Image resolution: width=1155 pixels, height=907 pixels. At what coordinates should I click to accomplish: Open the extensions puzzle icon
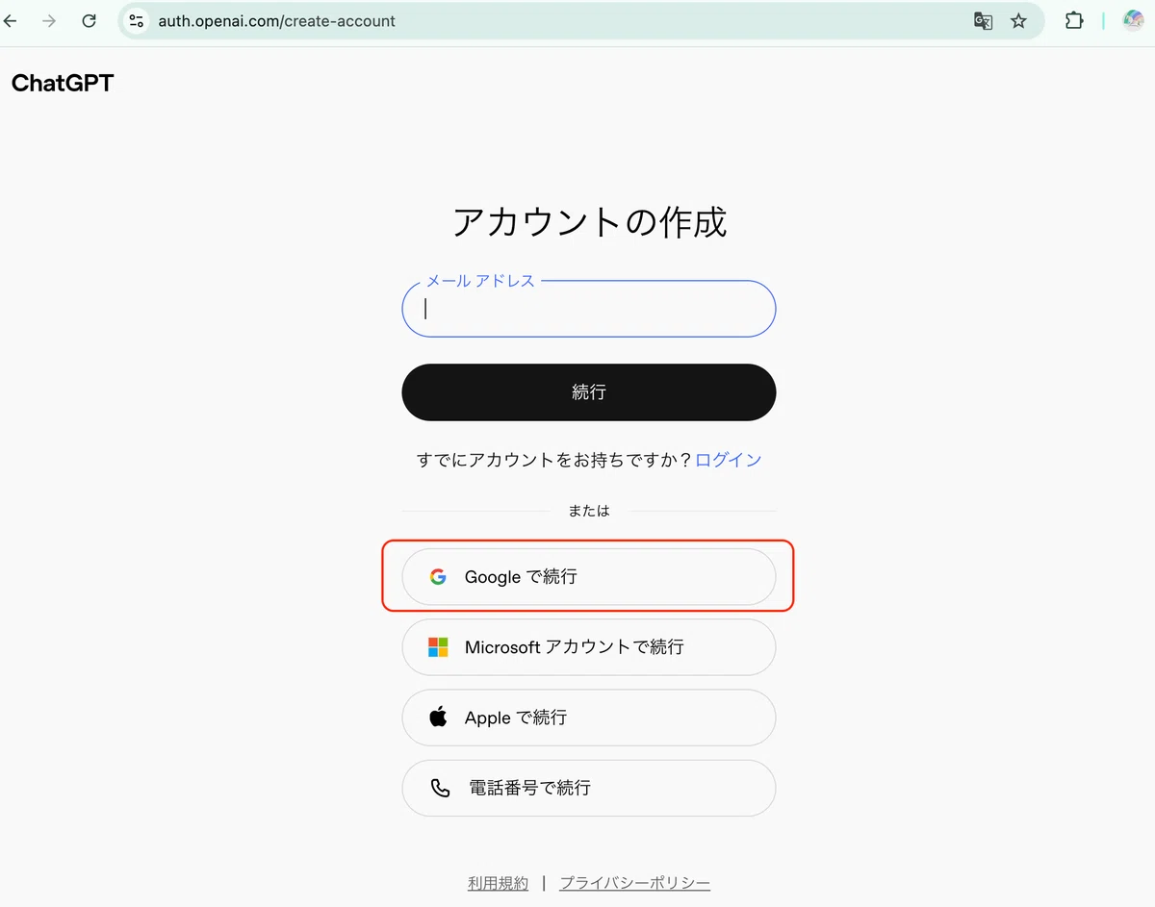(1074, 20)
